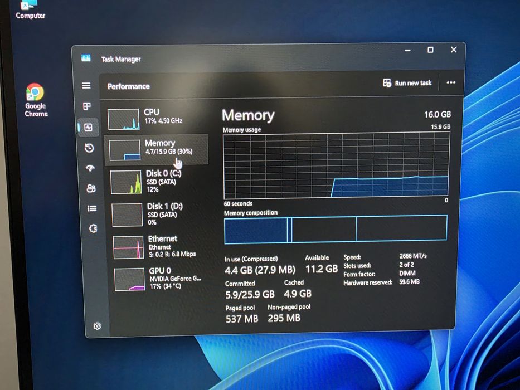This screenshot has width=520, height=390.
Task: Click the Memory composition bar
Action: coord(336,229)
